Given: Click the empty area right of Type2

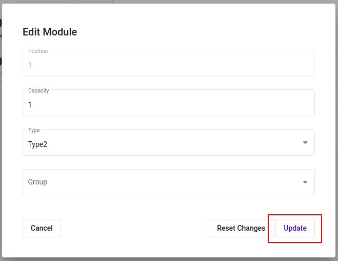Looking at the screenshot, I should (172, 143).
